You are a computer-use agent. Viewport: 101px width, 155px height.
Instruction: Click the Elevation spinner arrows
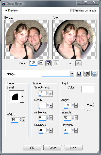coord(73,130)
